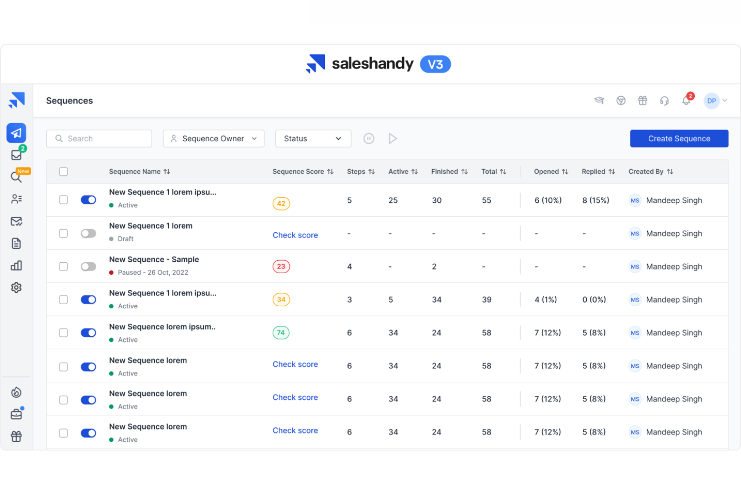Disable the toggle for New Sequence 1 lorem draft

click(x=88, y=233)
